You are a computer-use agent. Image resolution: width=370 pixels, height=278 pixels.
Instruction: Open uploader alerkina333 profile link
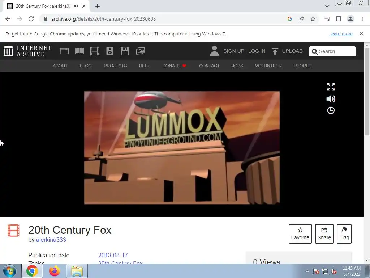point(51,240)
